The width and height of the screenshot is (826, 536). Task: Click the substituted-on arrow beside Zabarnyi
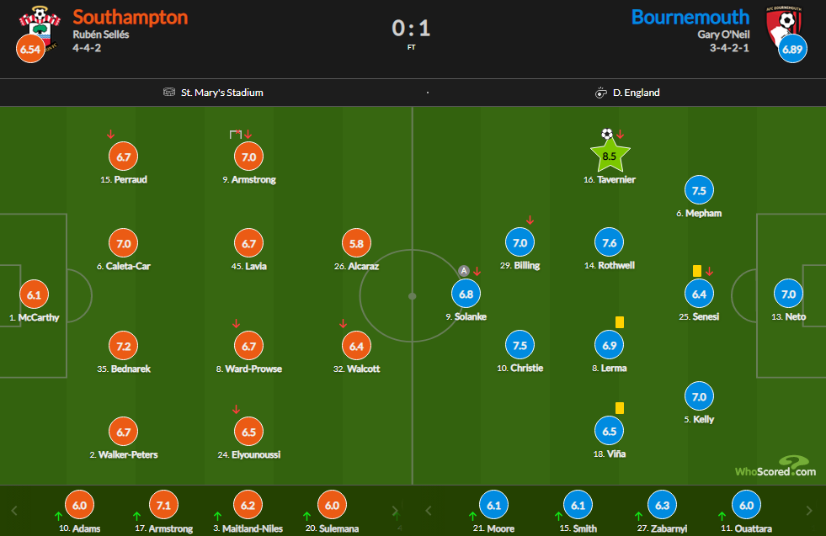[x=638, y=516]
